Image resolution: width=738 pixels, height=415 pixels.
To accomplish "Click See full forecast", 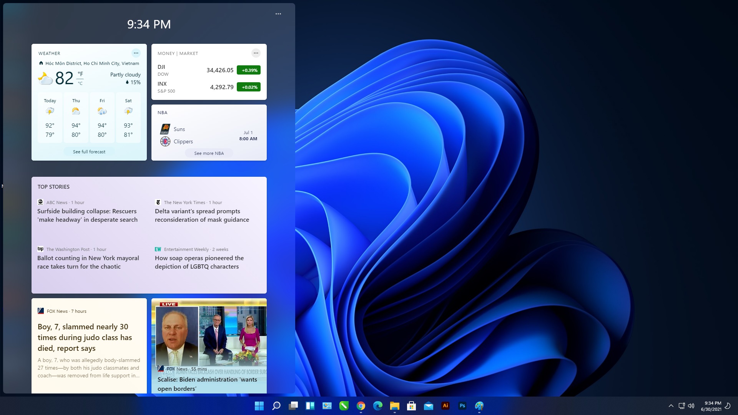I will pyautogui.click(x=89, y=152).
